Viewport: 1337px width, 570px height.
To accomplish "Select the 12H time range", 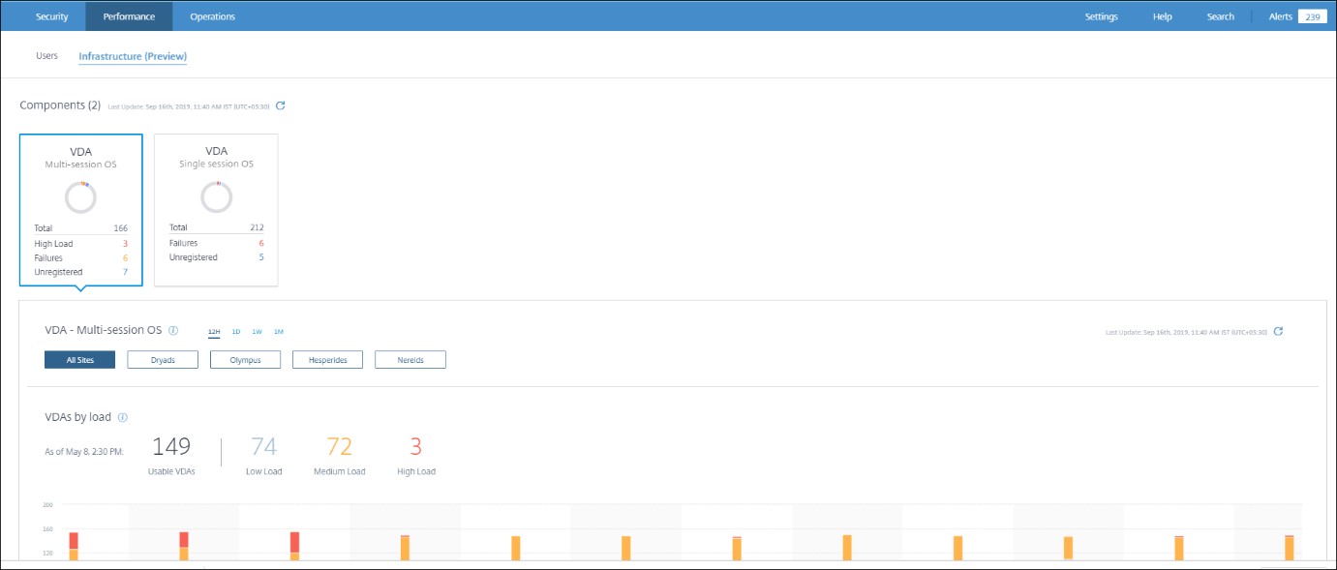I will point(214,332).
